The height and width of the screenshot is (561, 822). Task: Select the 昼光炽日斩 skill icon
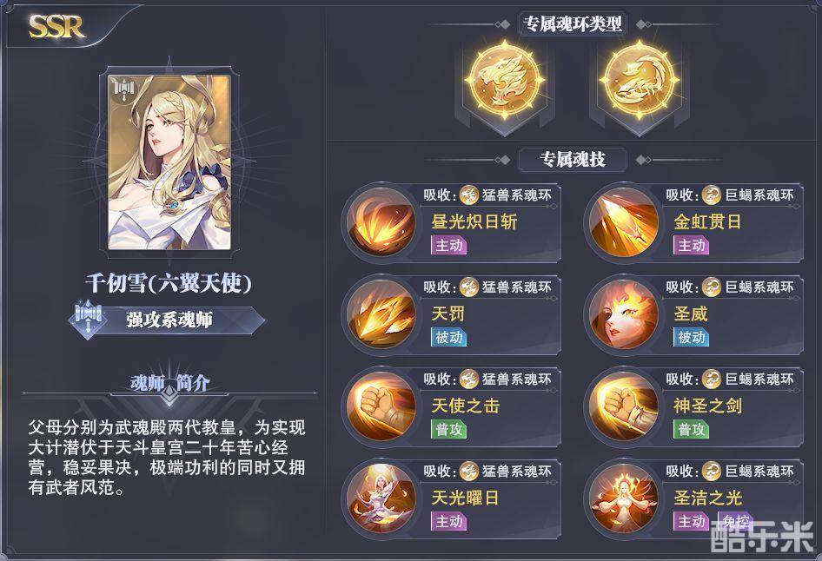tap(381, 222)
